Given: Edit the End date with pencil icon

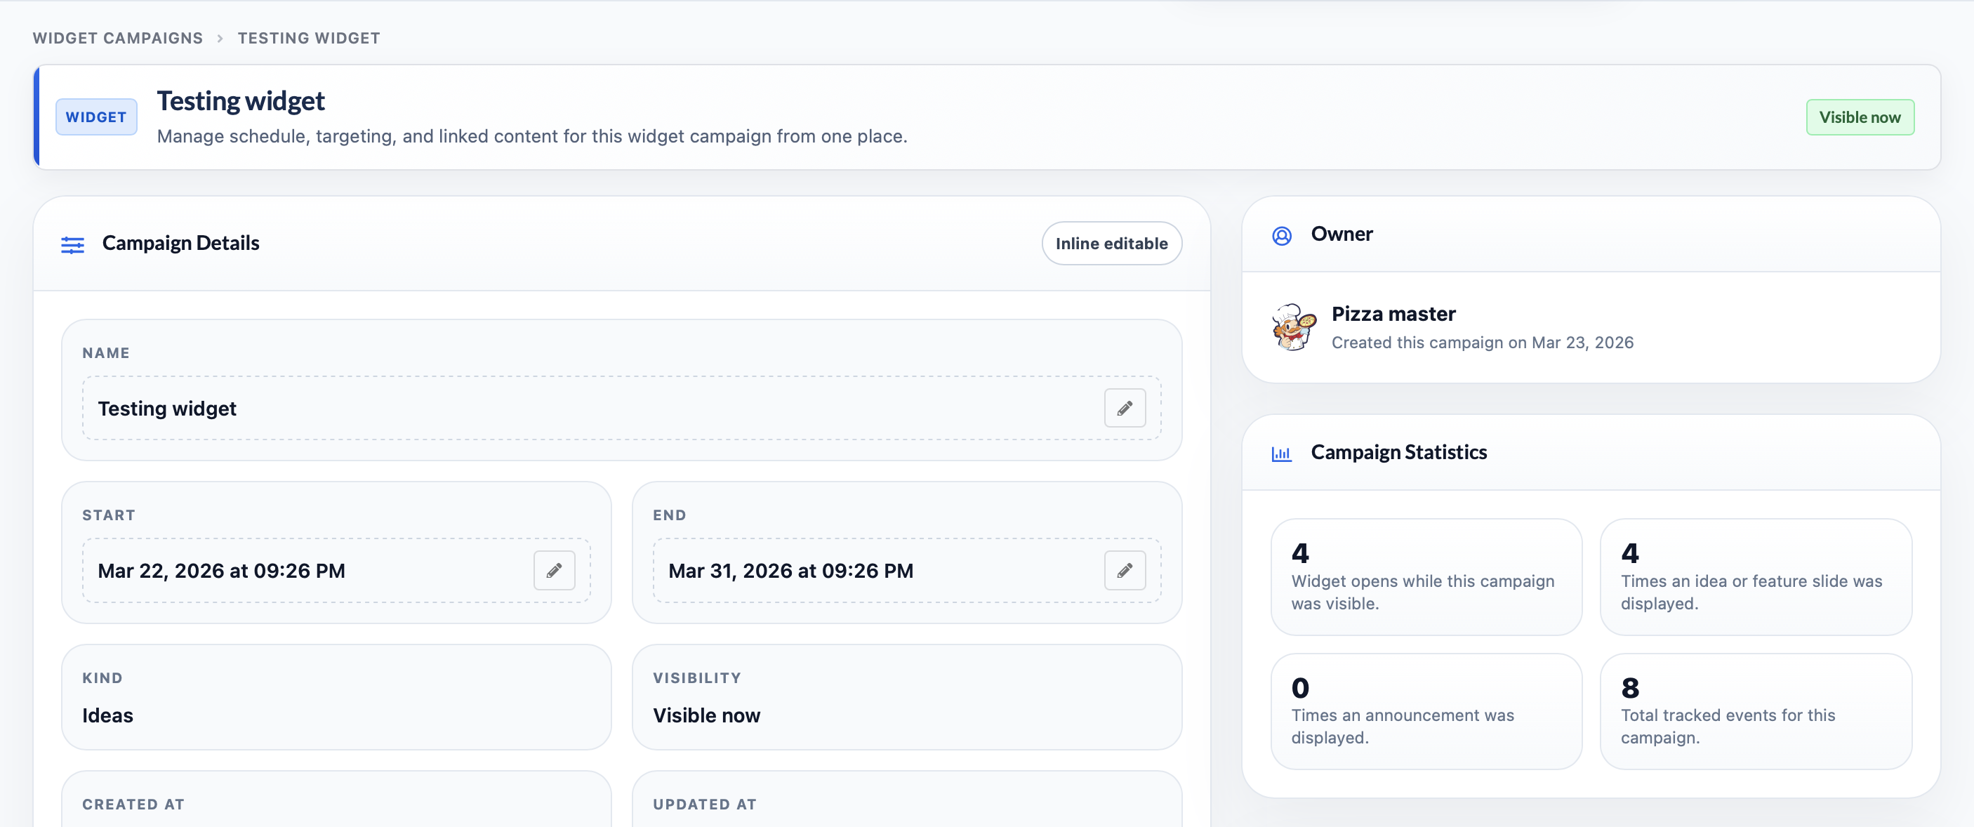Looking at the screenshot, I should tap(1124, 570).
